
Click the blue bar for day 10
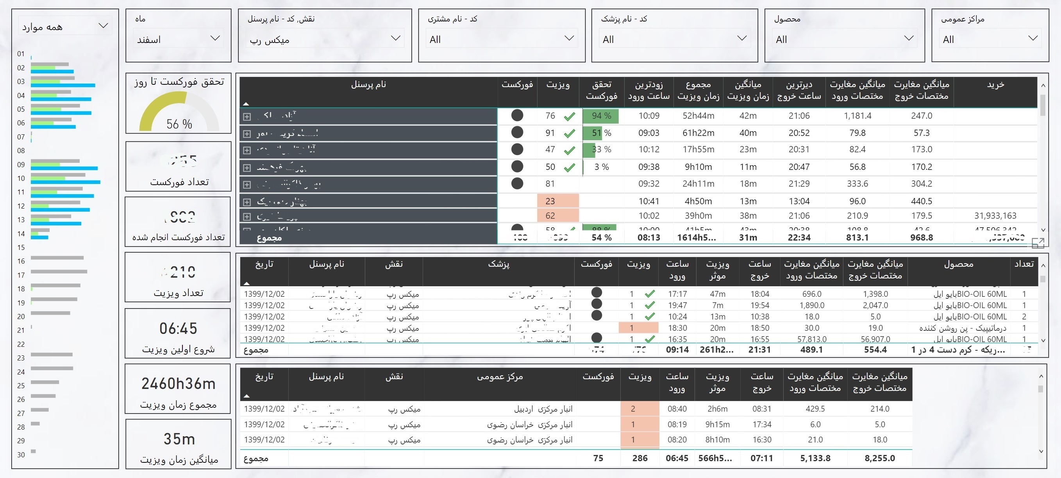[66, 182]
